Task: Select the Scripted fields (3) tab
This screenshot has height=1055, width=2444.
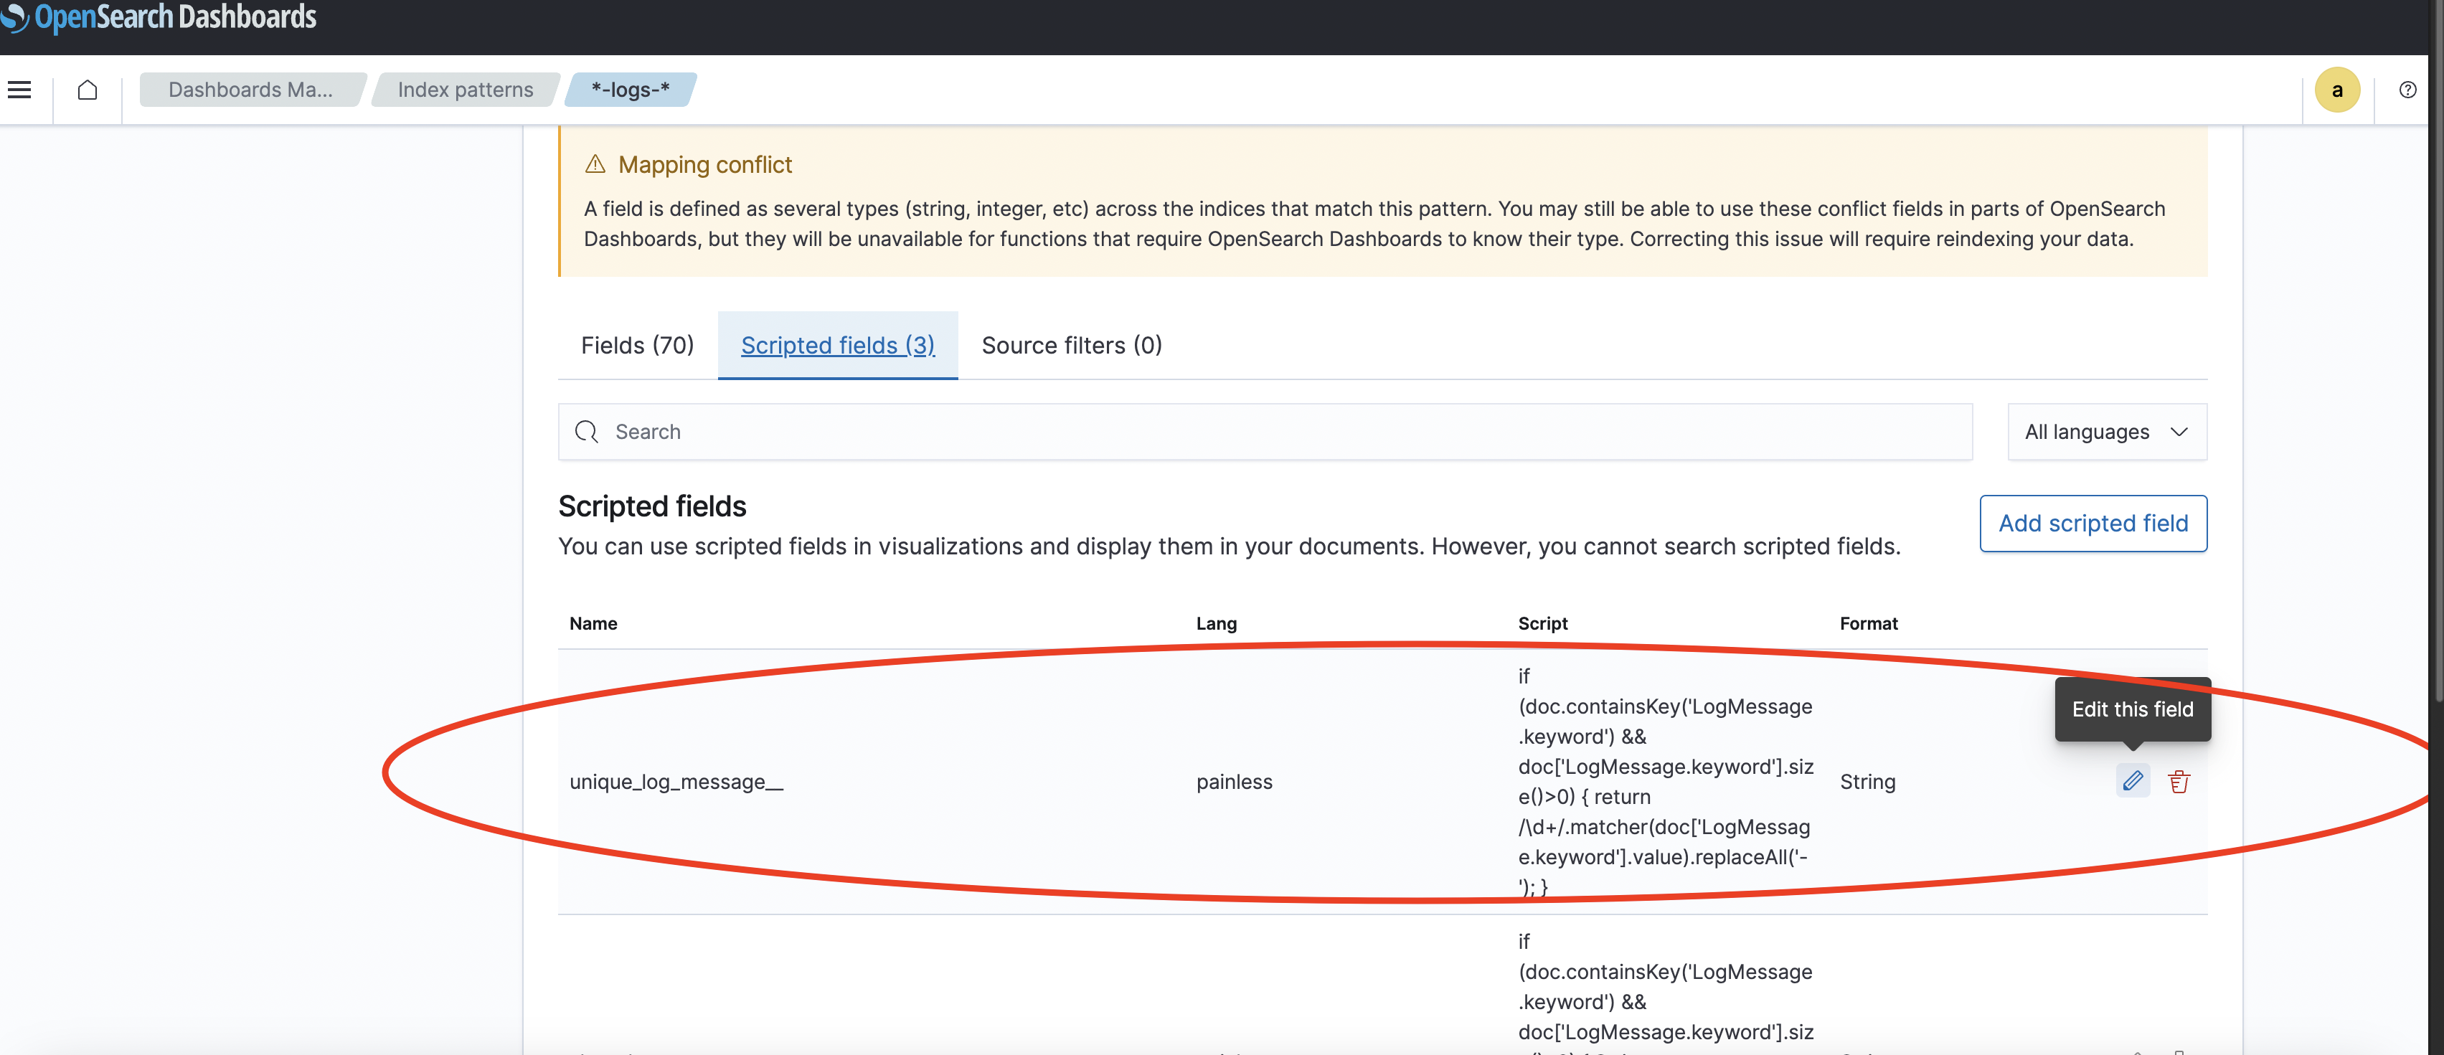Action: pos(837,344)
